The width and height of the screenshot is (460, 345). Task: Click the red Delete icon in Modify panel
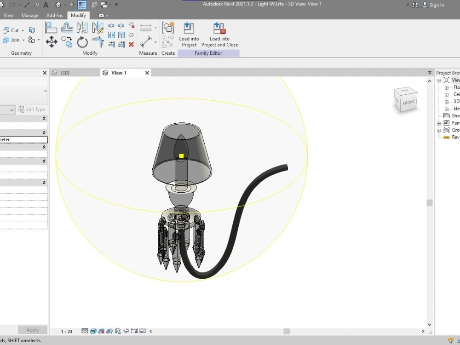[x=131, y=44]
